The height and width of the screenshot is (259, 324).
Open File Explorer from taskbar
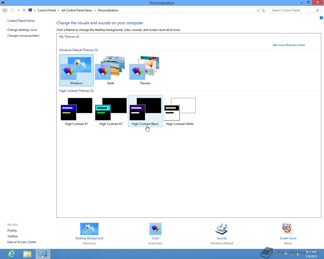tap(27, 254)
